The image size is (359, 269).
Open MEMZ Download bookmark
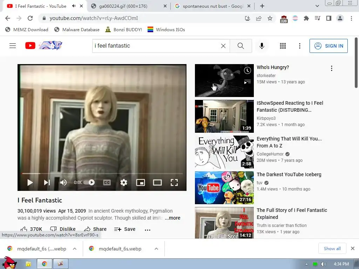click(27, 30)
